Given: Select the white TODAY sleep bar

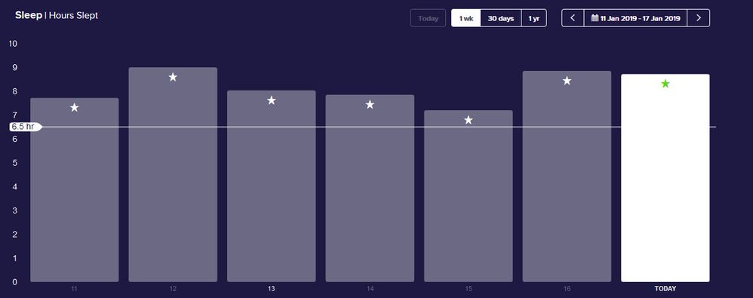Looking at the screenshot, I should pos(665,178).
